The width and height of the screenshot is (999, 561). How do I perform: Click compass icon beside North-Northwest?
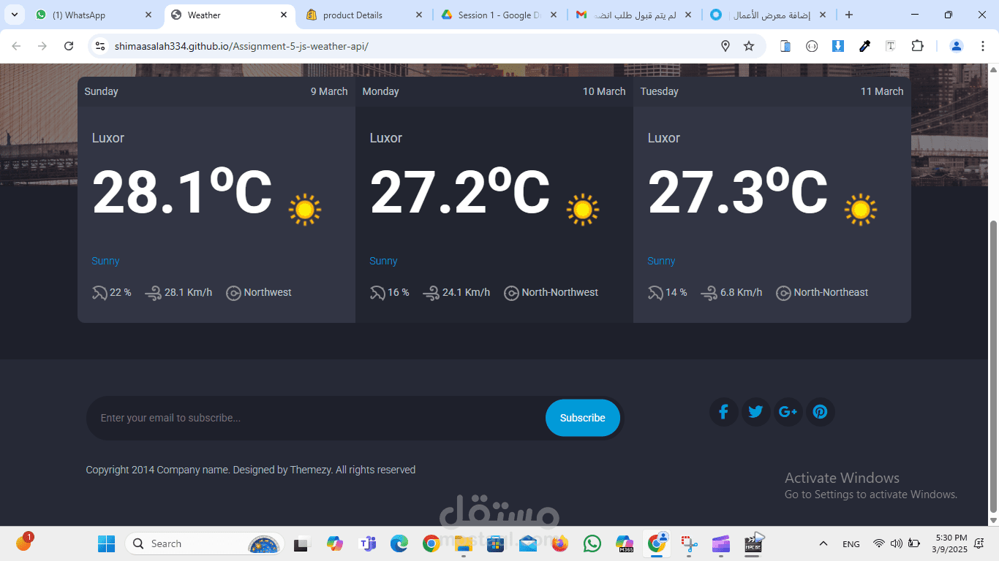[x=511, y=293]
